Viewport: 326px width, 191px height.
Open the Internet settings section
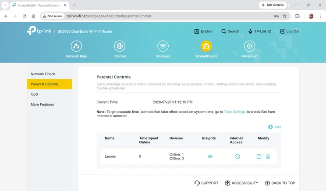tap(120, 49)
